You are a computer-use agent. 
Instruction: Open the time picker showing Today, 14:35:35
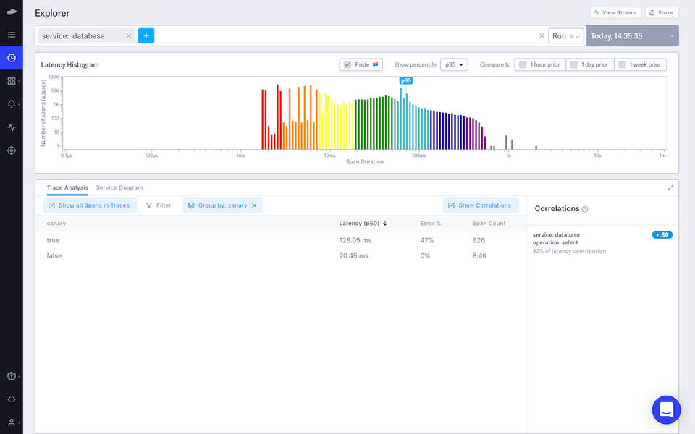pyautogui.click(x=631, y=35)
